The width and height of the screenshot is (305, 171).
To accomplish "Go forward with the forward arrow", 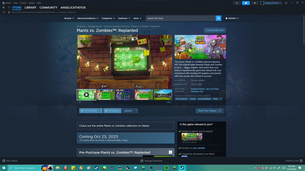I will [9, 8].
